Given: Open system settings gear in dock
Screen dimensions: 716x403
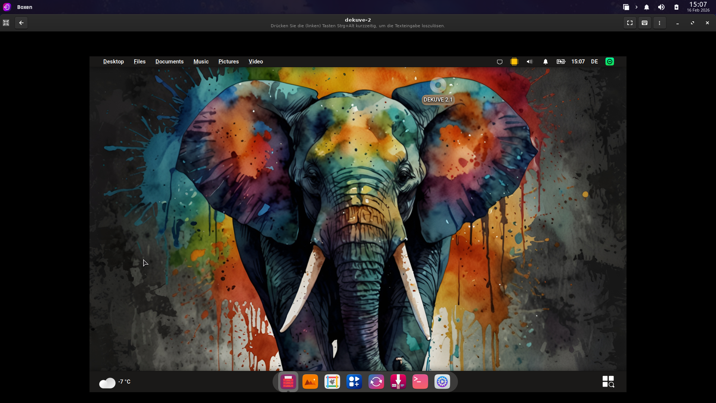Looking at the screenshot, I should pos(442,382).
